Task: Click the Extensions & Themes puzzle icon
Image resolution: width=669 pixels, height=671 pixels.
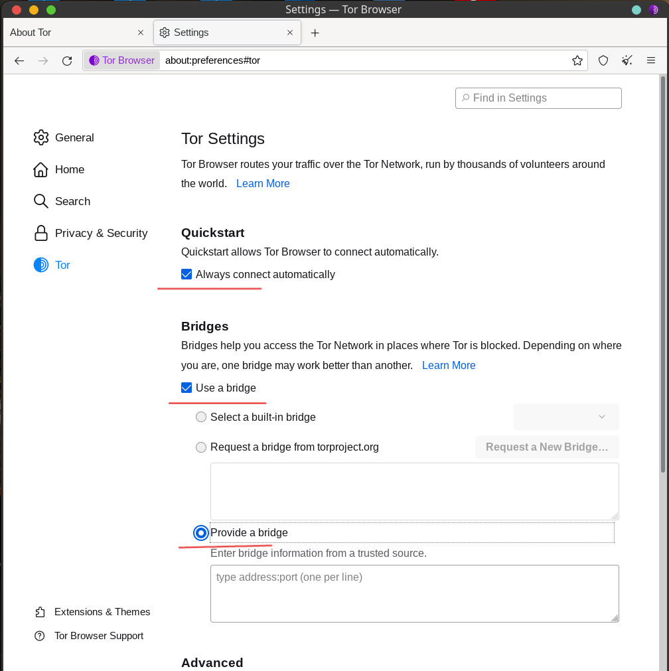Action: tap(40, 612)
